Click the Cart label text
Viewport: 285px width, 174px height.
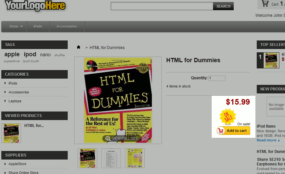[275, 4]
